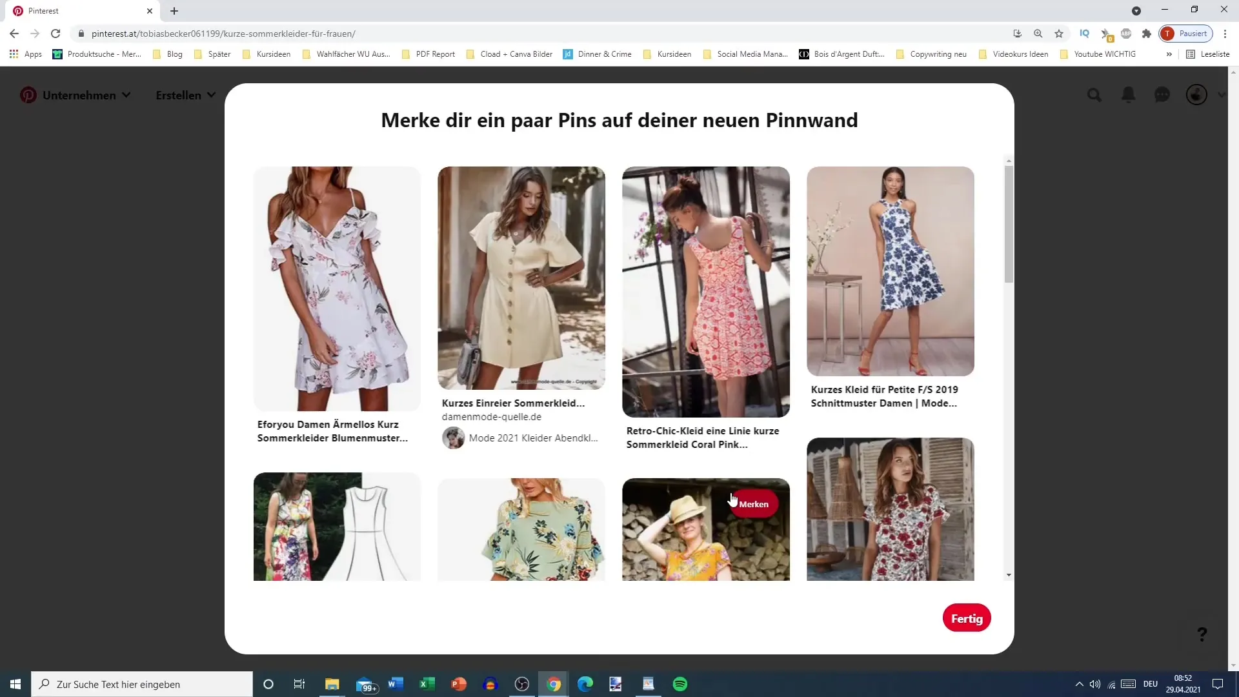This screenshot has width=1239, height=697.
Task: Open messages speech bubble icon
Action: [1162, 96]
